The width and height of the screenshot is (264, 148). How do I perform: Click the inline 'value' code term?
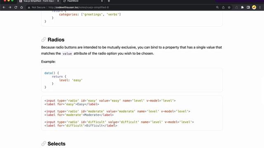pyautogui.click(x=67, y=54)
